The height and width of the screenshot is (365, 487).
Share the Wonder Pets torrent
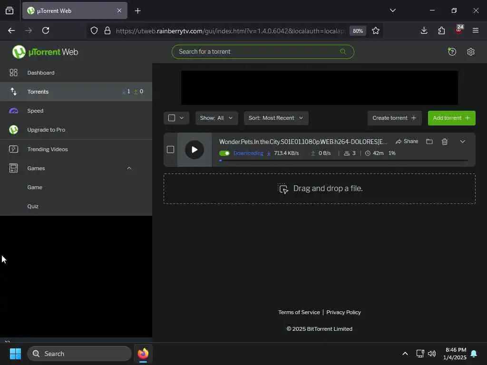pyautogui.click(x=407, y=142)
